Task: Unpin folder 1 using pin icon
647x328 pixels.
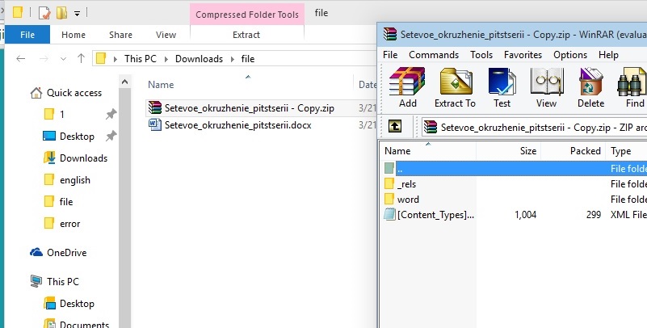Action: click(x=111, y=114)
